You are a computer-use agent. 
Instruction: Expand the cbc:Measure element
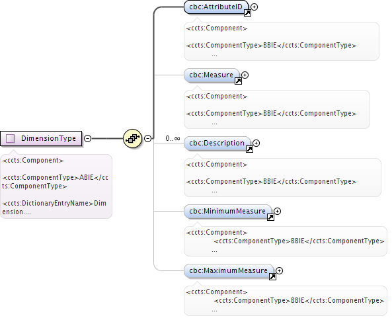245,75
